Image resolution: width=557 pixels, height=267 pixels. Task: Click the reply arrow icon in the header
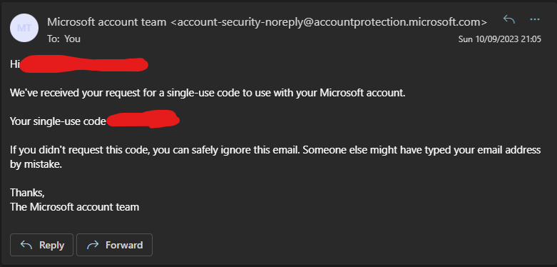point(509,19)
